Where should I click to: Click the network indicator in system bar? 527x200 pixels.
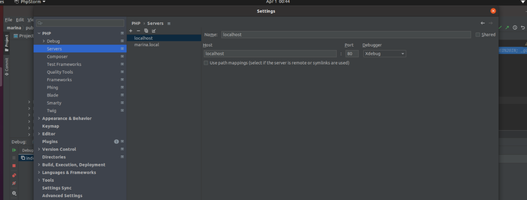coord(523,2)
